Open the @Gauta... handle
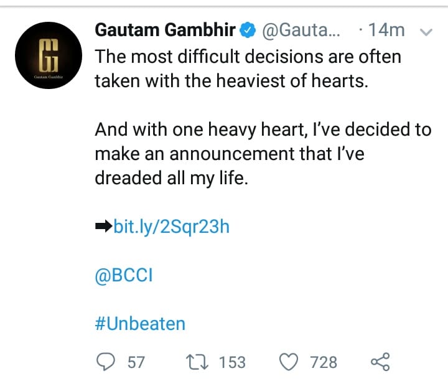 301,30
